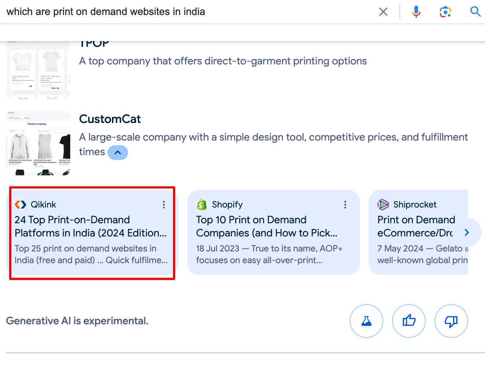Click the Shopify bag logo icon

point(202,205)
